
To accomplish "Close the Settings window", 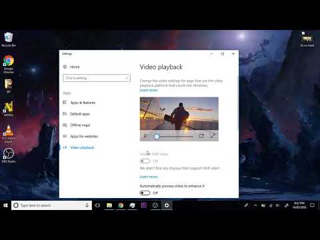I will (x=233, y=54).
